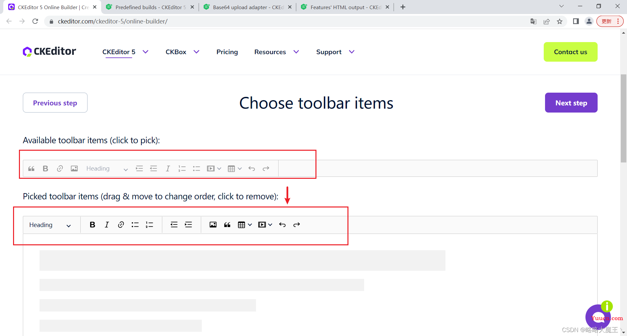Viewport: 627px width, 336px height.
Task: Click the Contact us button
Action: (x=571, y=52)
